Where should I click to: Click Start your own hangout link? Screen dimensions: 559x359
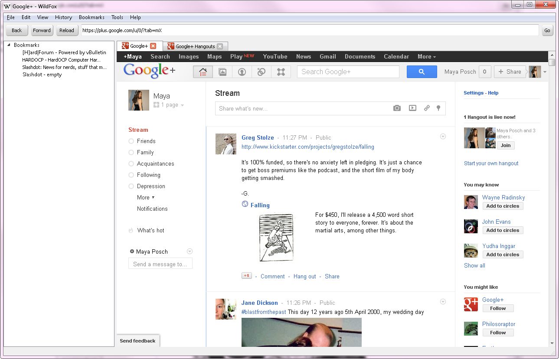(491, 163)
